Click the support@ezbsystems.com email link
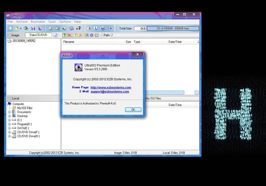 coord(110,91)
